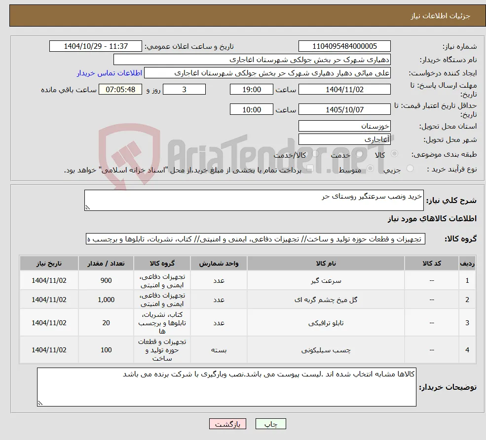Click the تجهیزات و قطعات حوزه تولید cell
This screenshot has height=440, width=486.
pos(162,350)
